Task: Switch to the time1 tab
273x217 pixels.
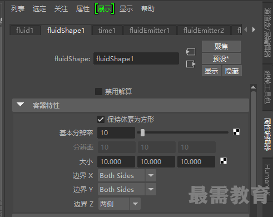Action: 107,30
